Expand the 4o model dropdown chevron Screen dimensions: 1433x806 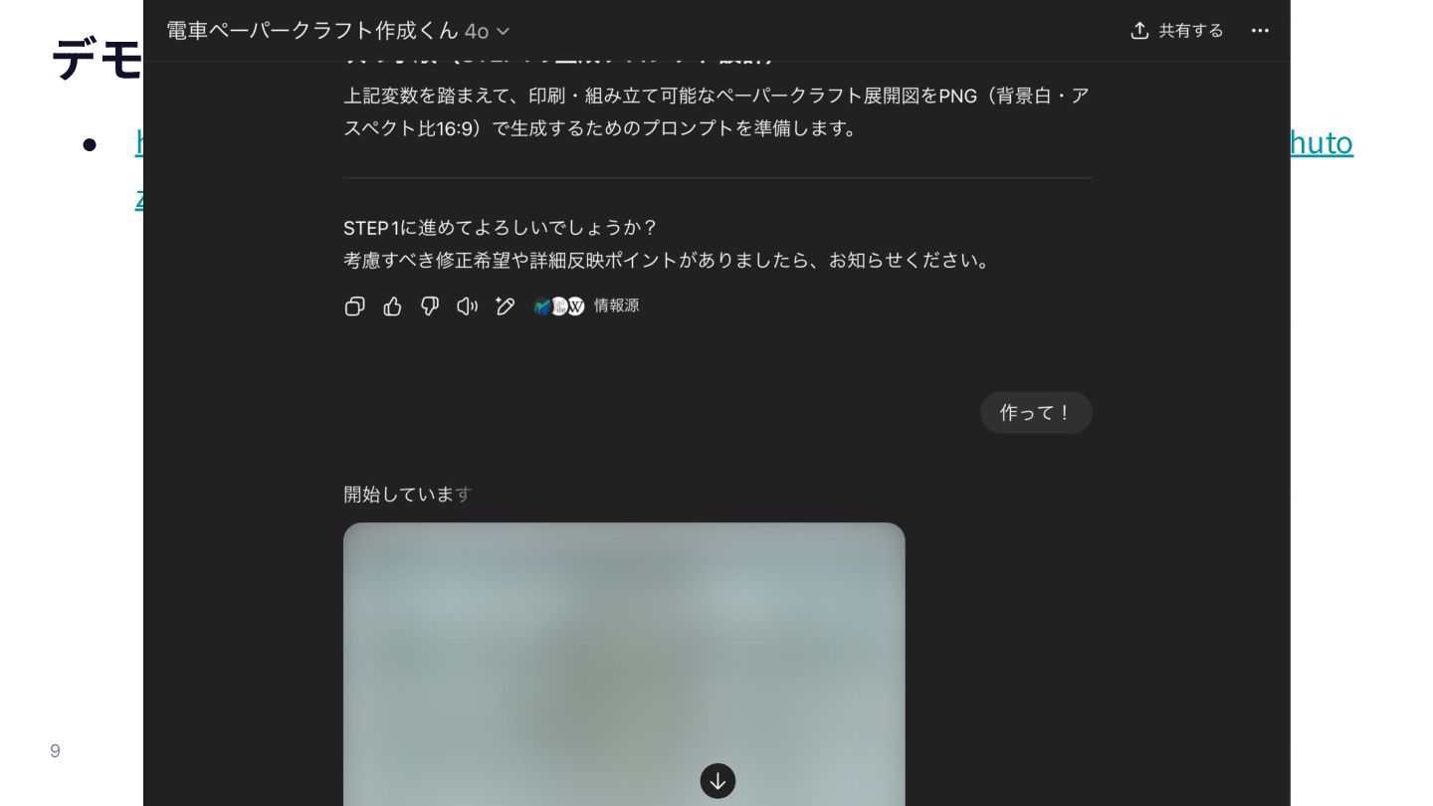point(503,32)
